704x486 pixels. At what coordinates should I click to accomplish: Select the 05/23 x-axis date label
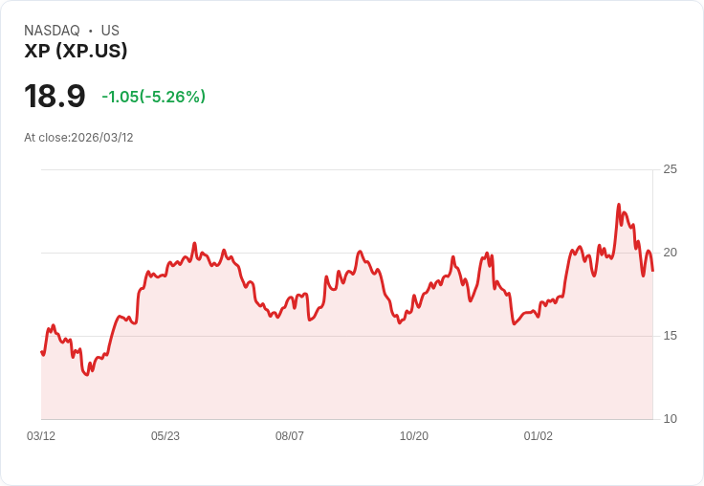tap(165, 436)
